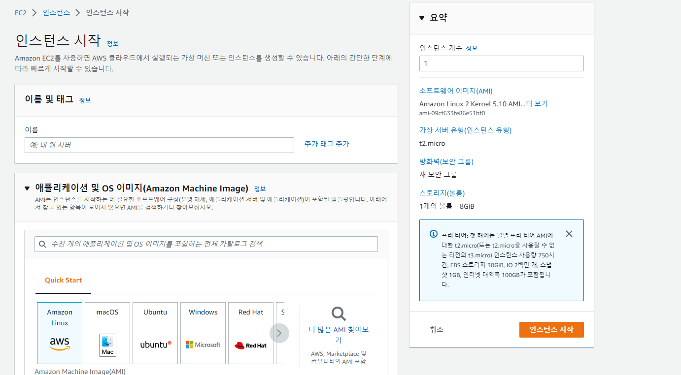Select the Amazon Linux AMI tile
Screen dimensions: 681x375
(60, 333)
